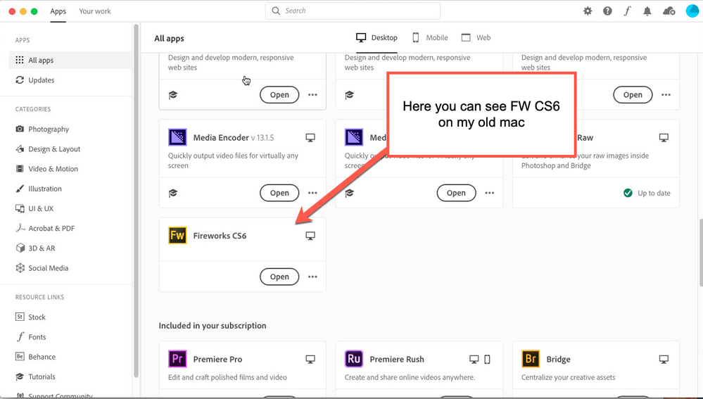Click Included in your subscription heading
The width and height of the screenshot is (703, 399).
[x=213, y=326]
